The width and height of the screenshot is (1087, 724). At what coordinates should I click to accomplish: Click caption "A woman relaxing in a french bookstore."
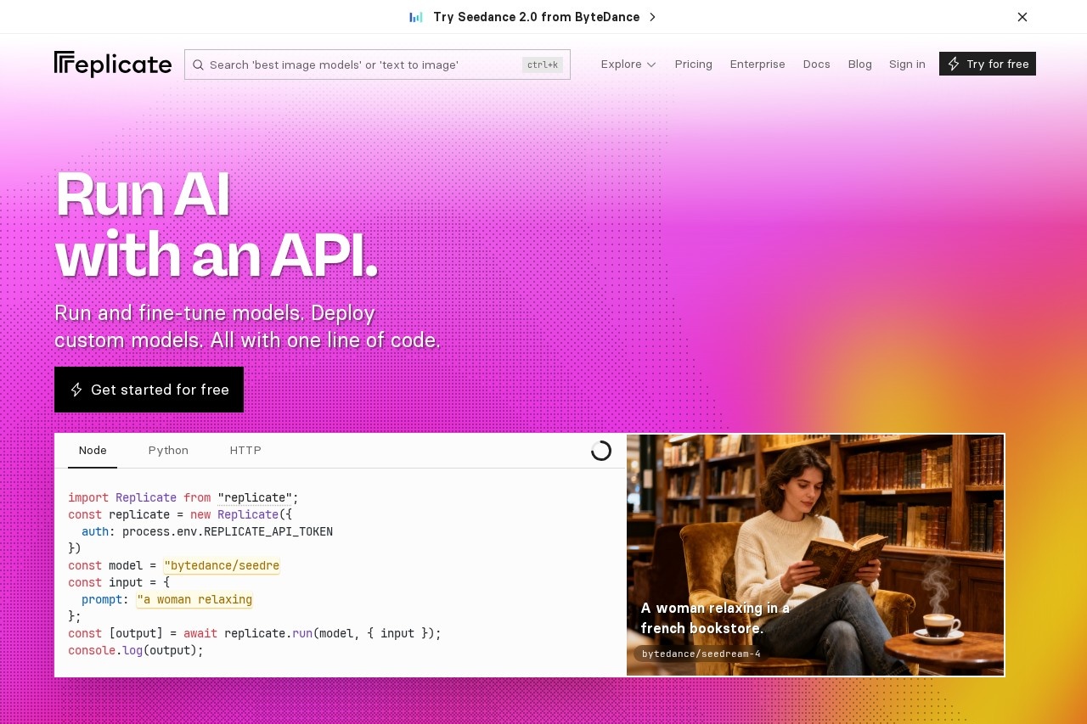pyautogui.click(x=715, y=618)
